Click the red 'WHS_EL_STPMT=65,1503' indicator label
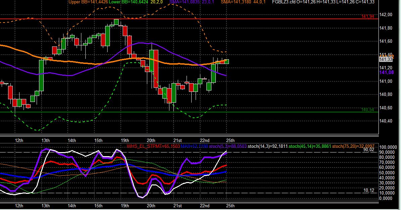The image size is (401, 210). 153,146
